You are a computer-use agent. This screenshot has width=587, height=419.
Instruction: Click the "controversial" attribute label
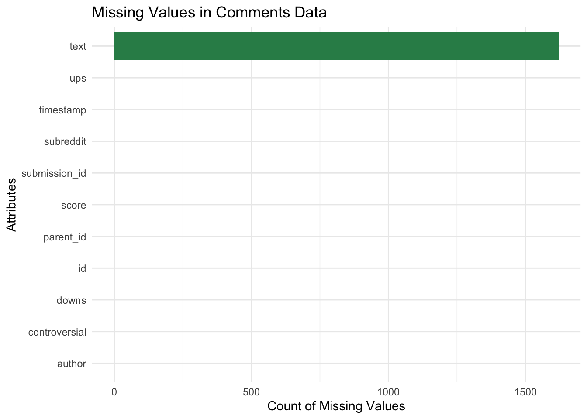(57, 332)
